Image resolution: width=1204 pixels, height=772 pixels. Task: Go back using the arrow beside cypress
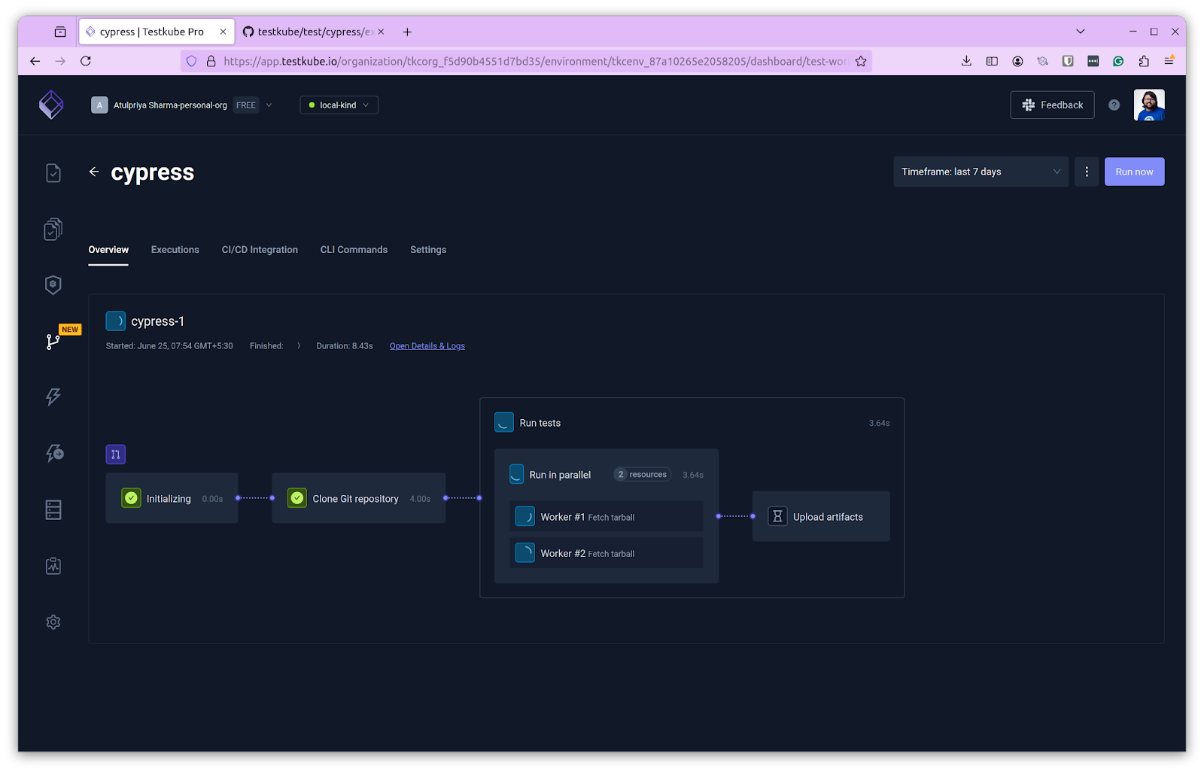click(x=94, y=172)
